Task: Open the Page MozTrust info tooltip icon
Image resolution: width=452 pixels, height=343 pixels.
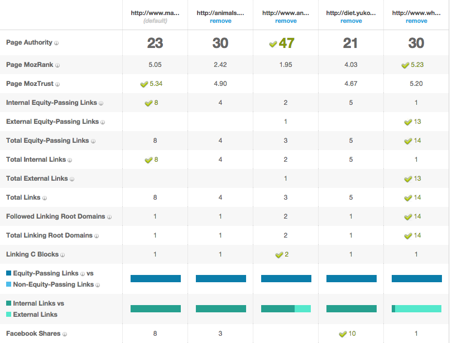Action: [57, 84]
